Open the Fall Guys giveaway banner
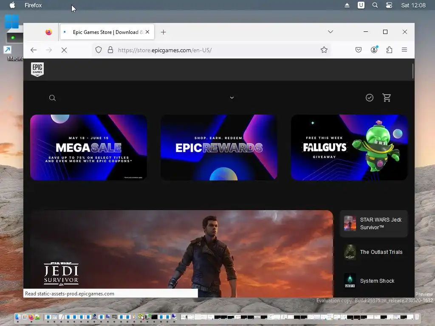Image resolution: width=435 pixels, height=326 pixels. pyautogui.click(x=349, y=147)
